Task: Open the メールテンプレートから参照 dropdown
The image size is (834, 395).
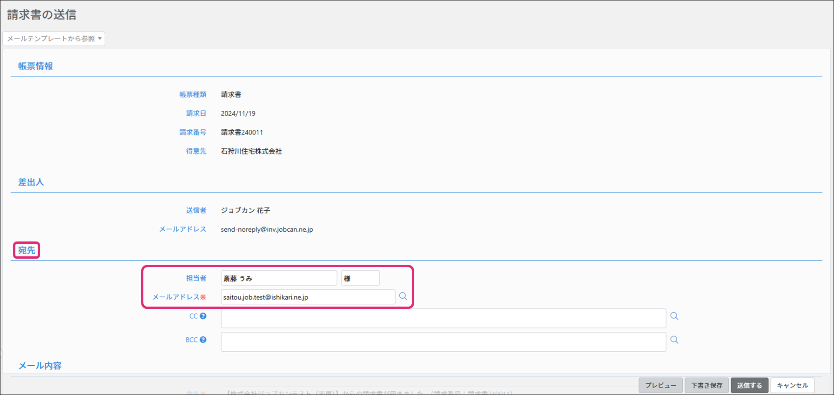Action: pyautogui.click(x=54, y=39)
